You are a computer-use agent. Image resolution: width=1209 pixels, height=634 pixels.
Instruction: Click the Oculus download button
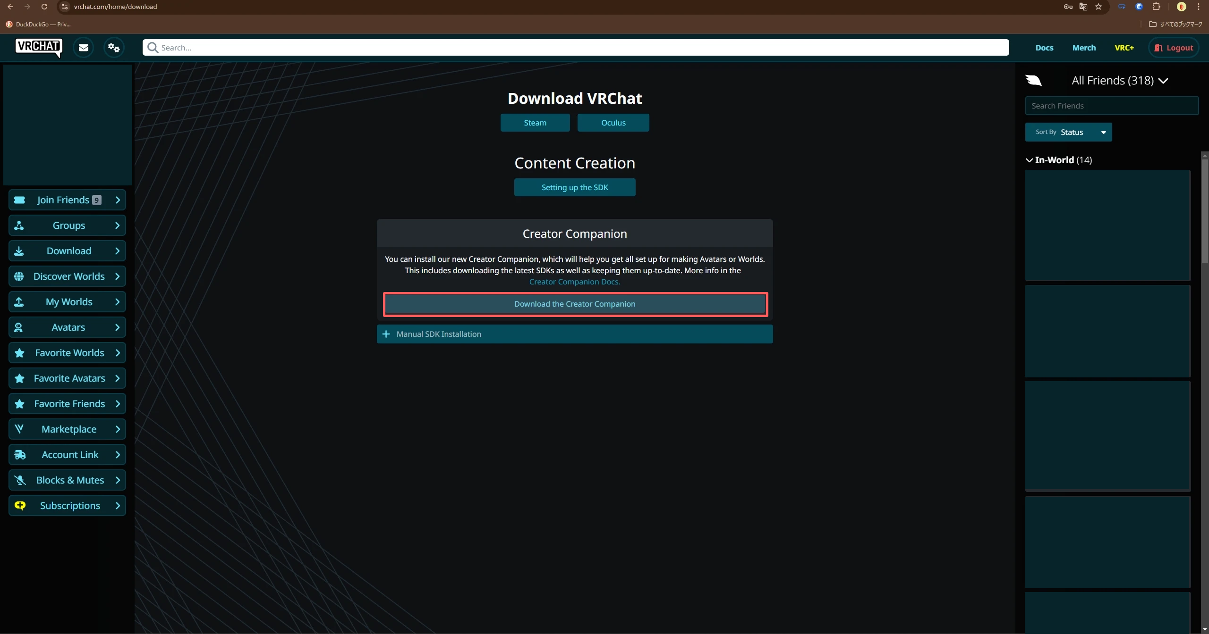pyautogui.click(x=613, y=123)
